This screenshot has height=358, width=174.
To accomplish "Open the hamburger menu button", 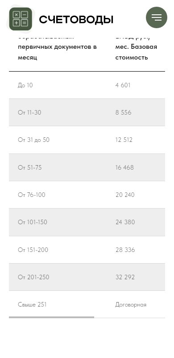I will tap(157, 17).
